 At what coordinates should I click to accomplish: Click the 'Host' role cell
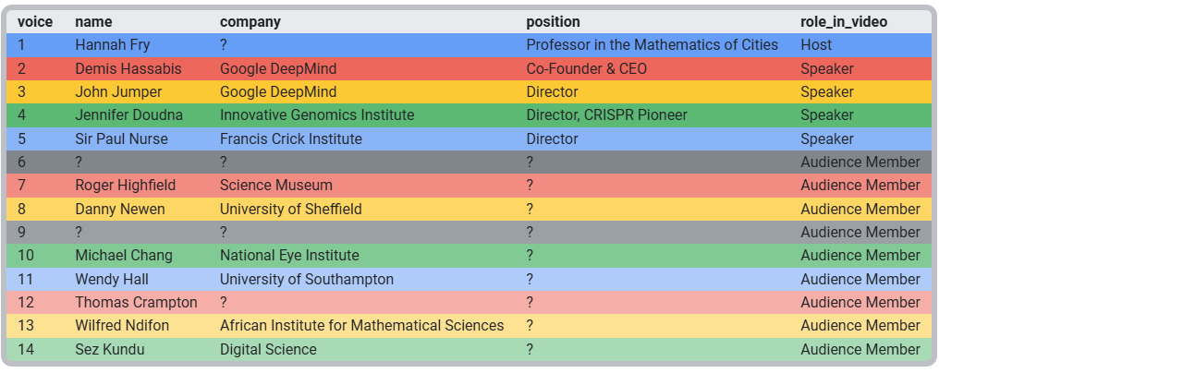816,44
